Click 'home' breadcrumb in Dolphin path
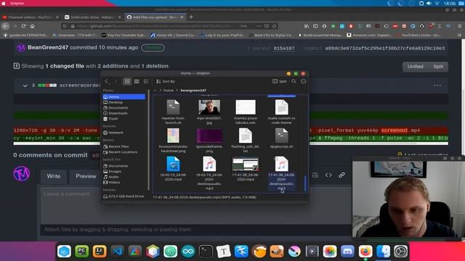 [x=168, y=90]
